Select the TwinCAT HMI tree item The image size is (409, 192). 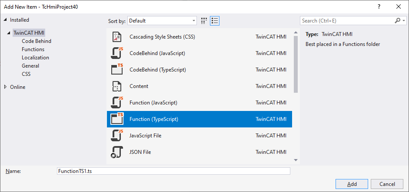pyautogui.click(x=29, y=33)
